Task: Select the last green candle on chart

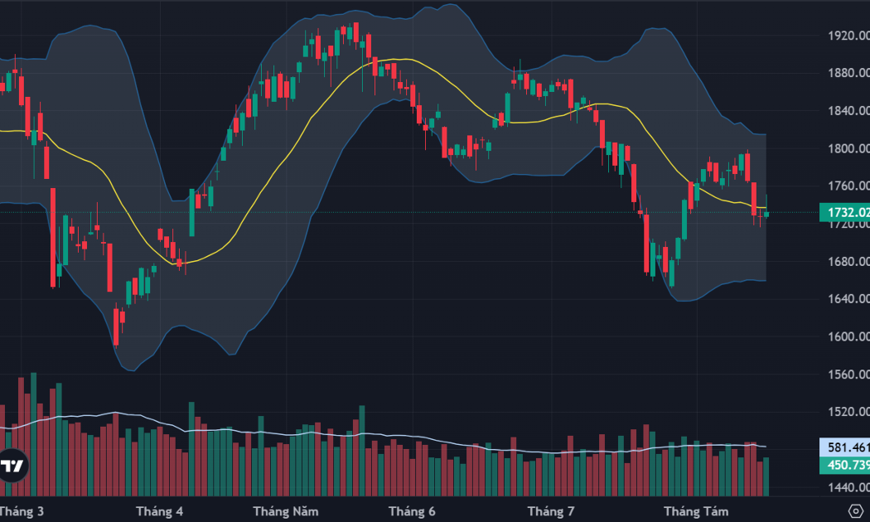Action: tap(766, 214)
